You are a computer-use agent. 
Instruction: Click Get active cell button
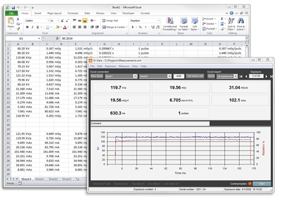(x=195, y=76)
